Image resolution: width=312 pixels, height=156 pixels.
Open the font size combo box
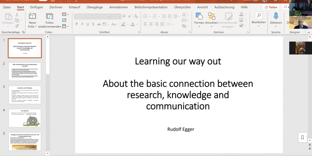click(x=115, y=16)
